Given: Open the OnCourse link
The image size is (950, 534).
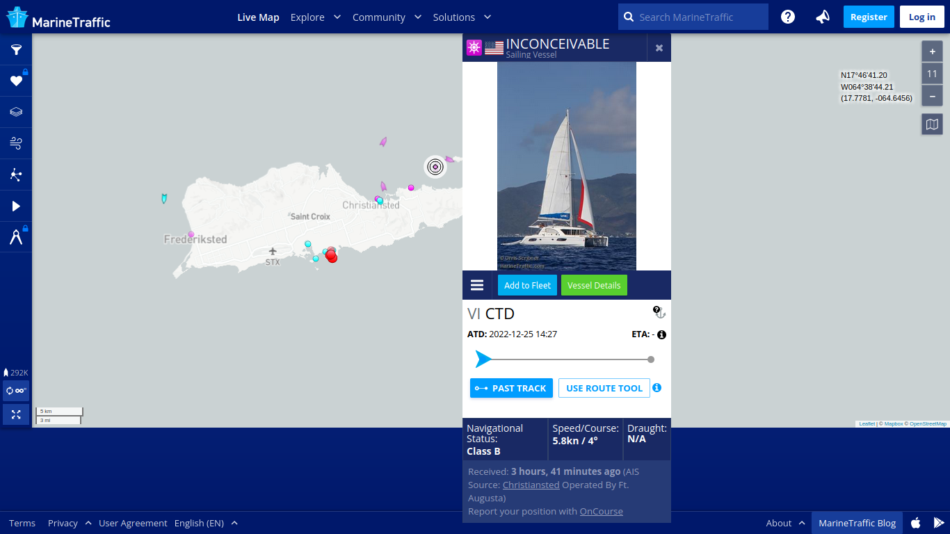Looking at the screenshot, I should 602,511.
